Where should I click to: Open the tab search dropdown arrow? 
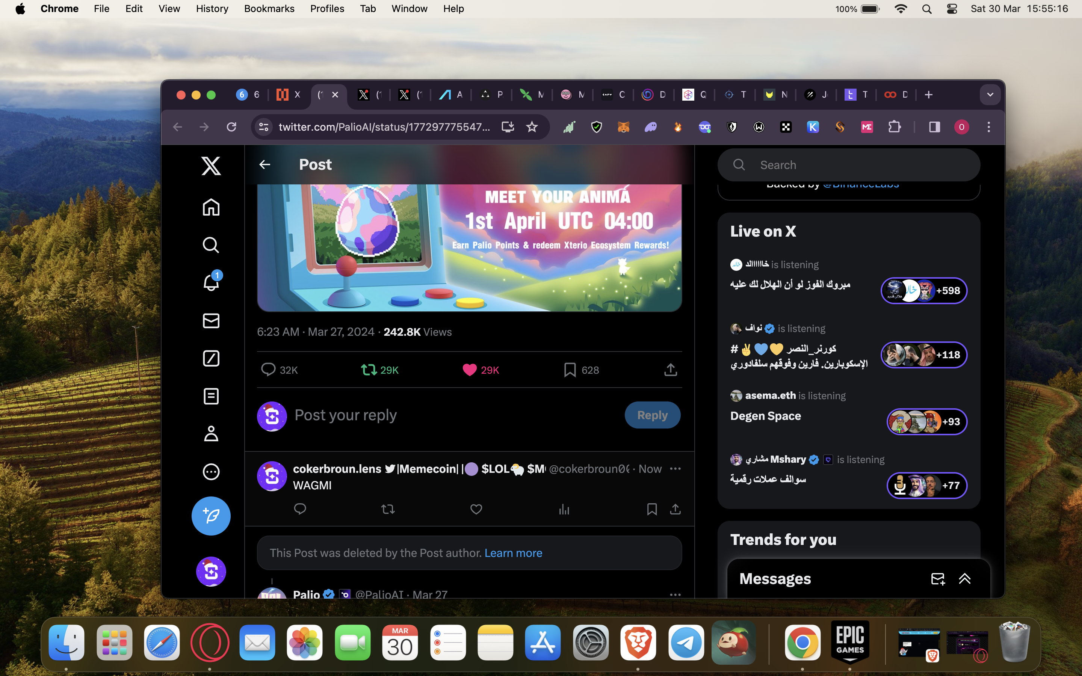[x=990, y=95]
